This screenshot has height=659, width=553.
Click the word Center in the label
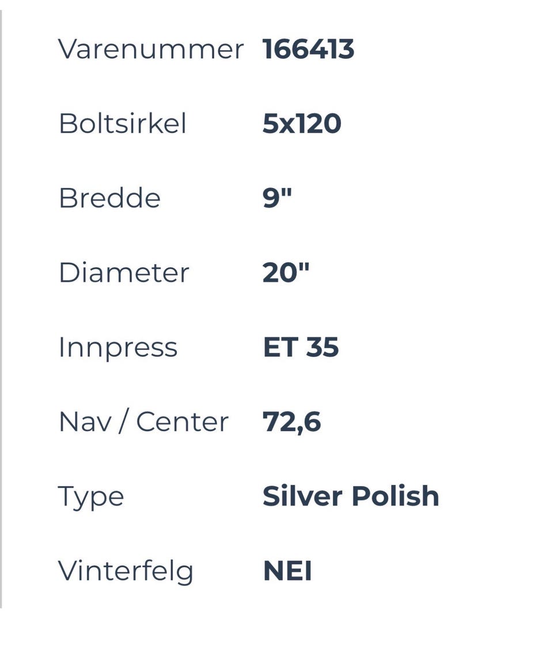tap(182, 422)
